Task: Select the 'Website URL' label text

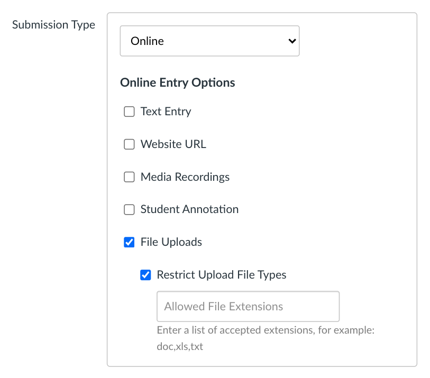Action: click(x=173, y=144)
